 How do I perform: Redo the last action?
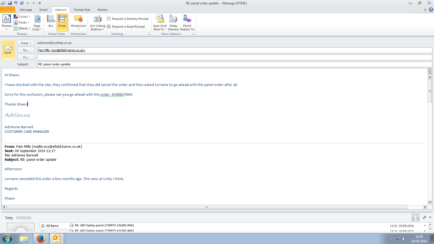(22, 3)
